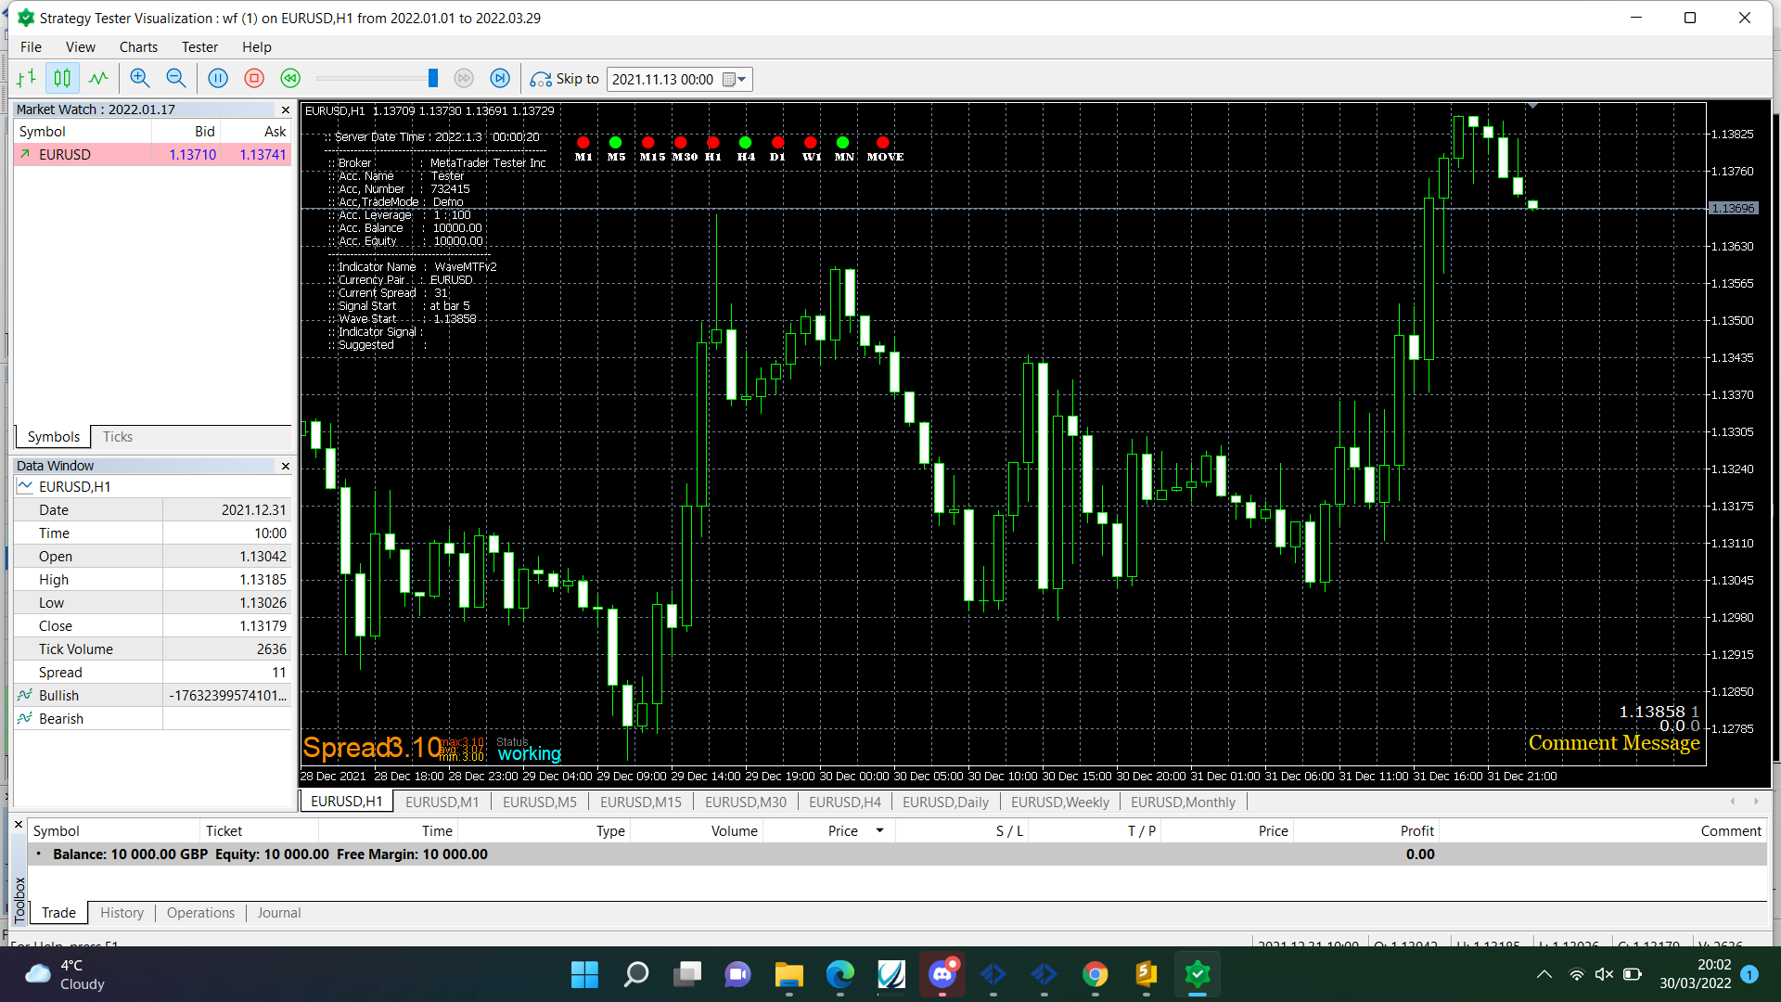Switch chart to line chart mode
Viewport: 1781px width, 1002px height.
point(98,79)
